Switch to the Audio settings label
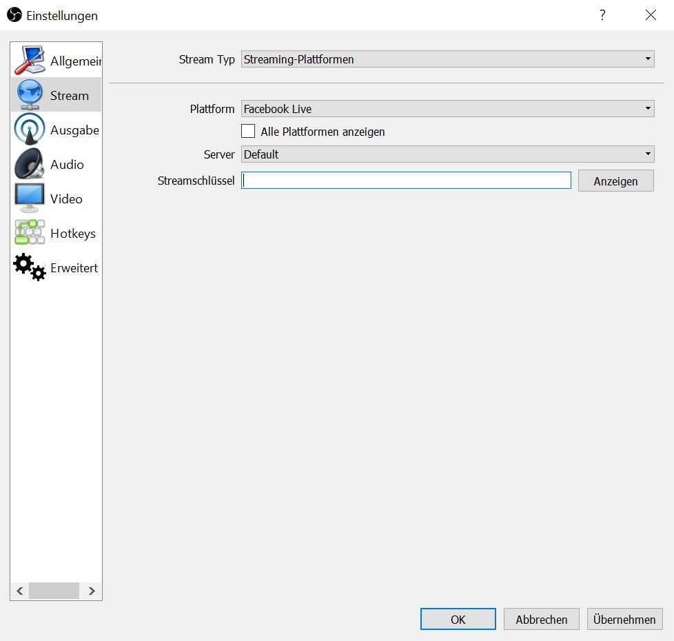674x641 pixels. tap(67, 165)
